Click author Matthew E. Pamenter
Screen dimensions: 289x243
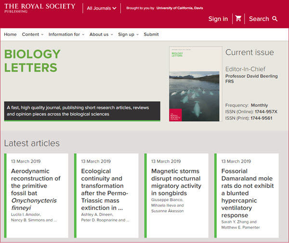(240, 227)
